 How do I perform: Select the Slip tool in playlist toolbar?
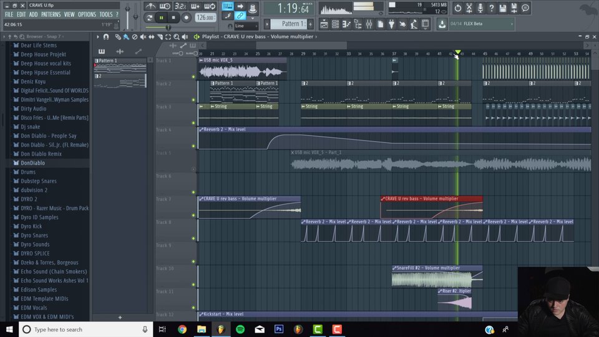[151, 37]
